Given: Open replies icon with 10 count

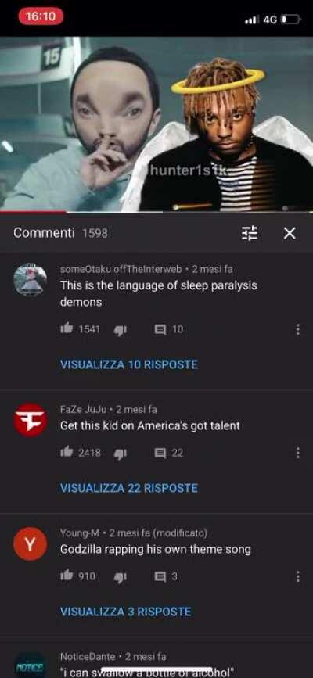Looking at the screenshot, I should (x=160, y=329).
